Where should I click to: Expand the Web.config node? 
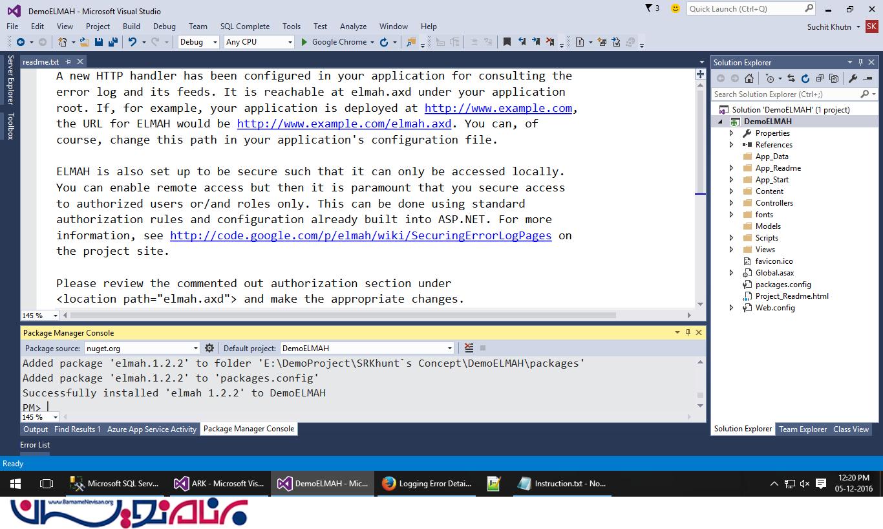pyautogui.click(x=731, y=308)
